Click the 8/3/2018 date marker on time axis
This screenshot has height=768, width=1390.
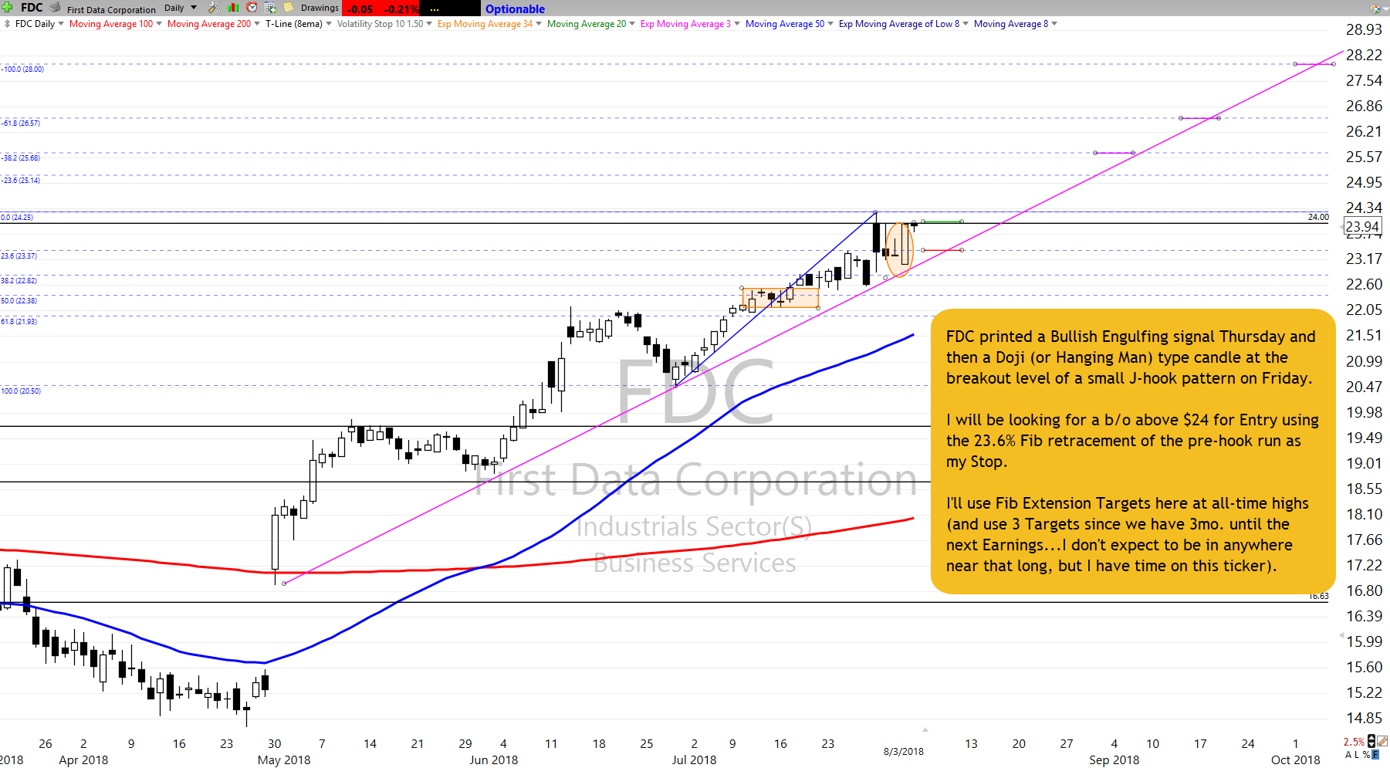pyautogui.click(x=903, y=751)
